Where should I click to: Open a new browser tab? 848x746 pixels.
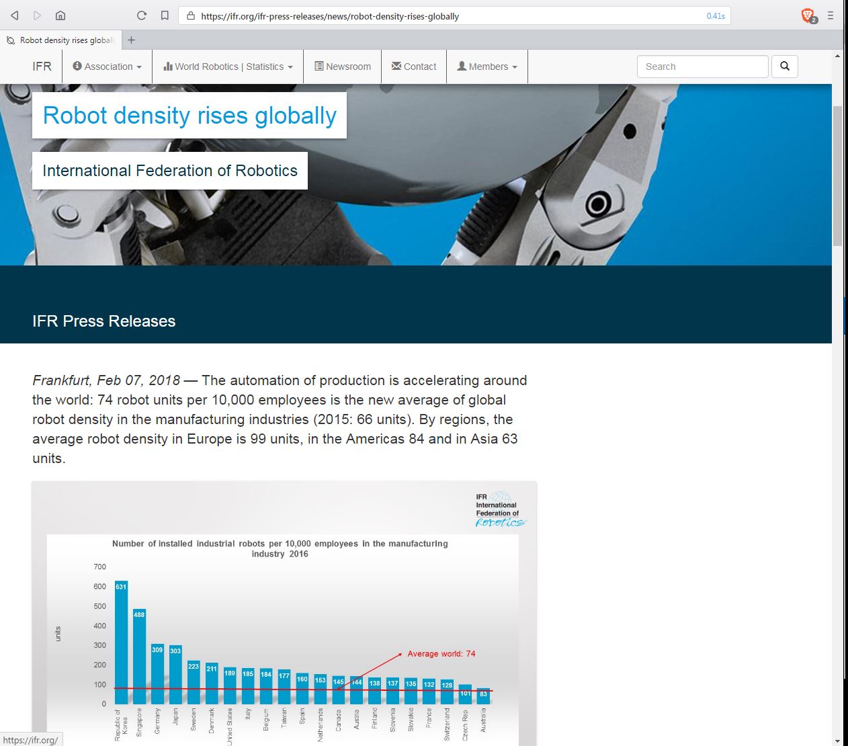[x=131, y=40]
